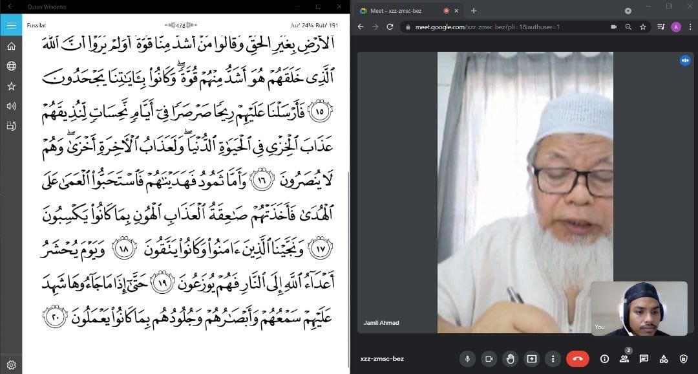
Task: Select the ayah 17 marker
Action: click(319, 248)
